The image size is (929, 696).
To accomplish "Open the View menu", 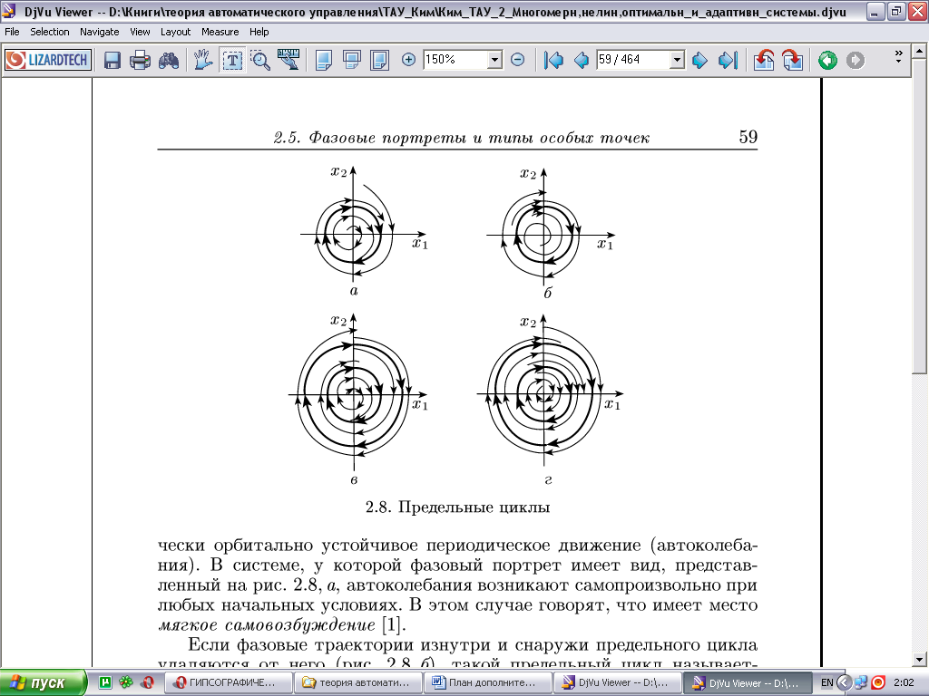I will pos(140,32).
